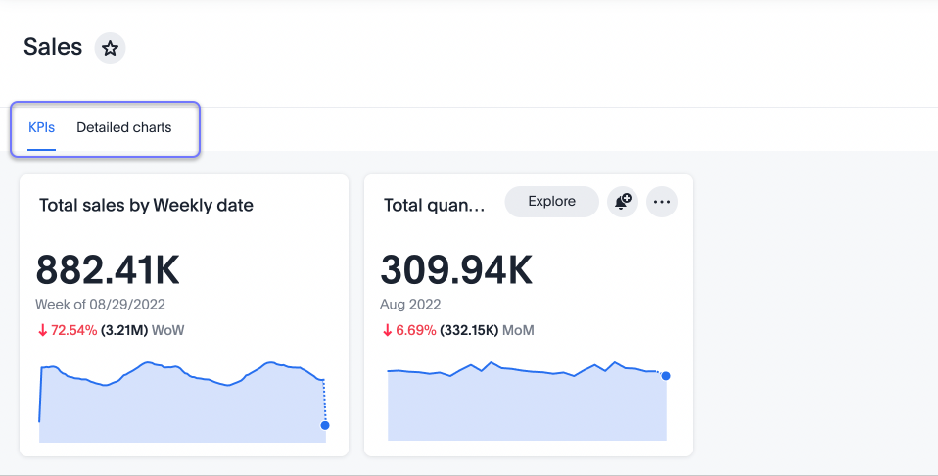The height and width of the screenshot is (476, 938).
Task: Click the monthly quantity sparkline area chart
Action: [x=527, y=406]
